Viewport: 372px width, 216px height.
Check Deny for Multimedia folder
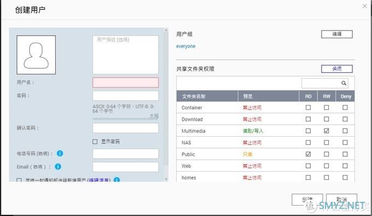pos(345,131)
